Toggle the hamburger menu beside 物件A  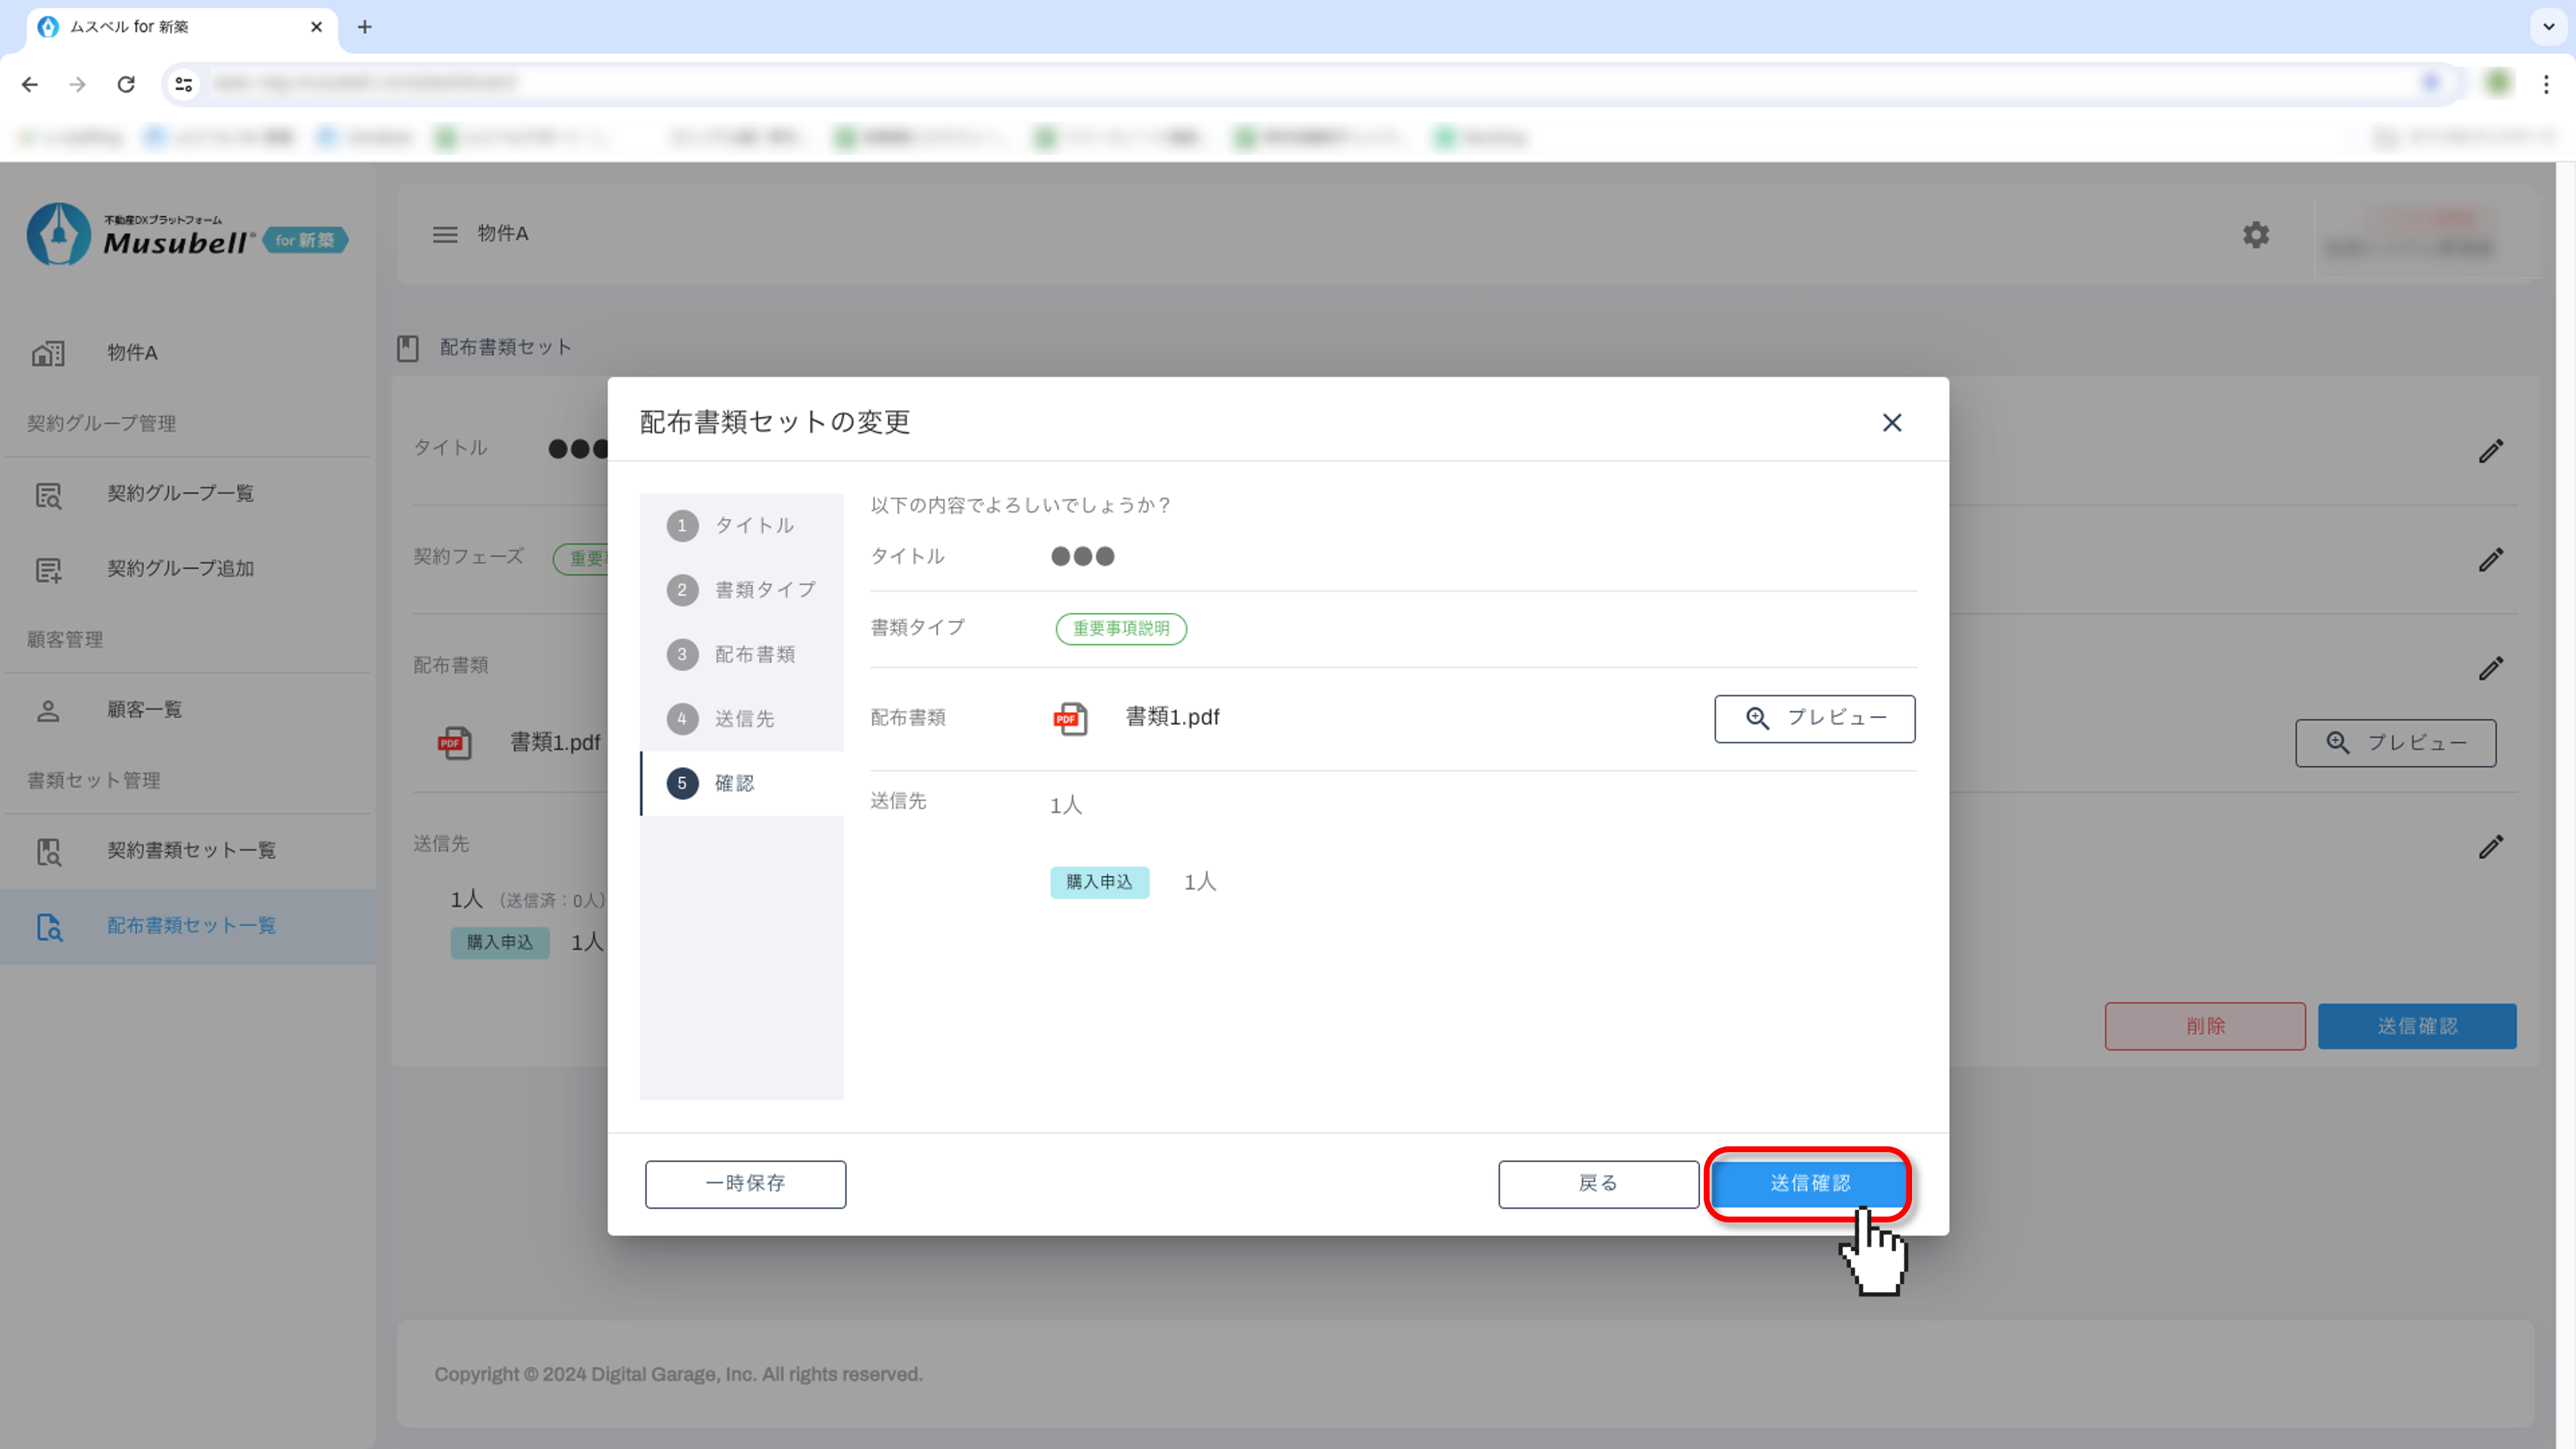click(x=445, y=235)
